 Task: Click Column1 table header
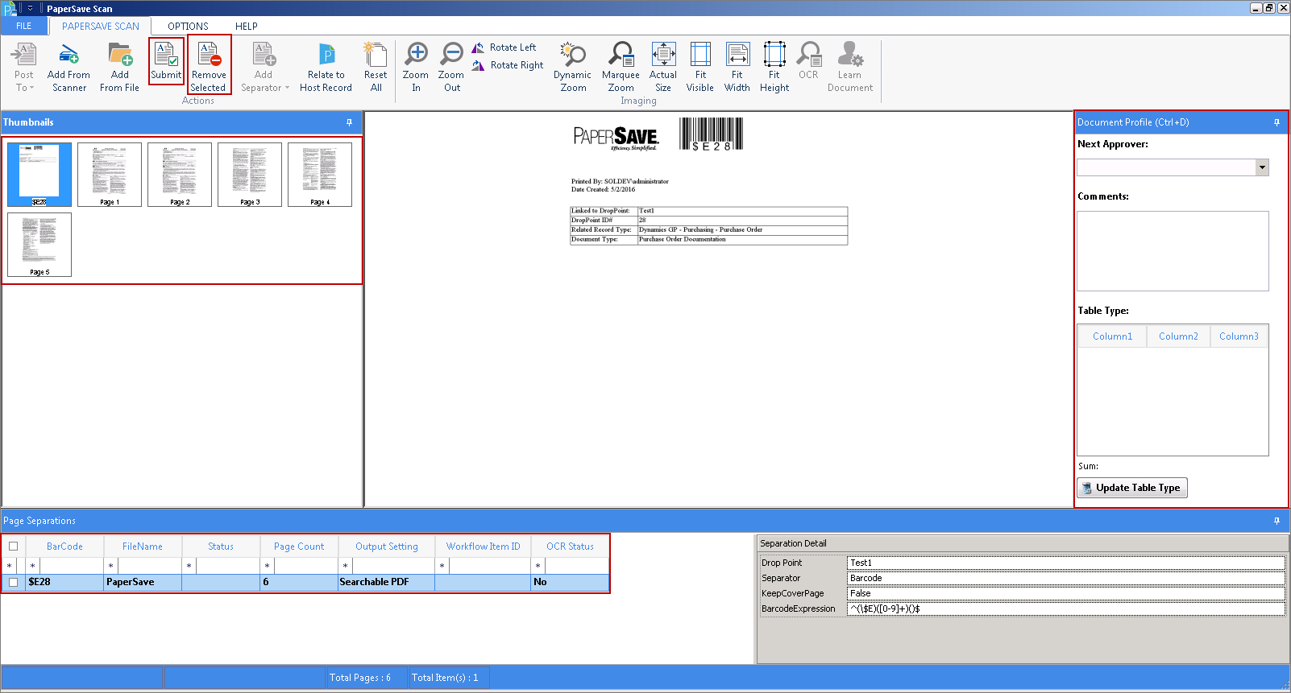(1112, 336)
